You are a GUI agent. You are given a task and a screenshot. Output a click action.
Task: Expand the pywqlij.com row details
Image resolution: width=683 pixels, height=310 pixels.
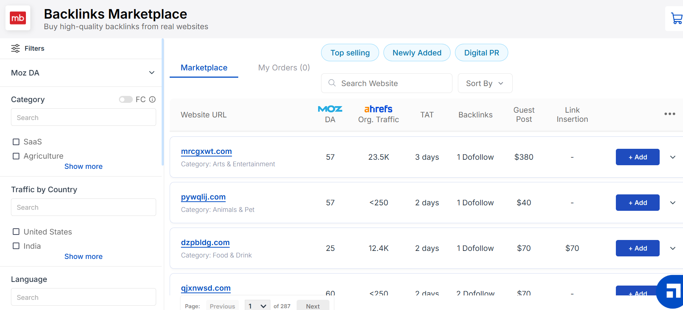[673, 203]
